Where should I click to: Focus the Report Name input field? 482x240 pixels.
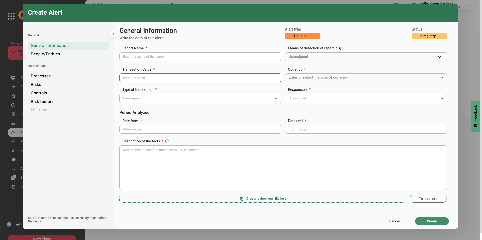coord(200,57)
